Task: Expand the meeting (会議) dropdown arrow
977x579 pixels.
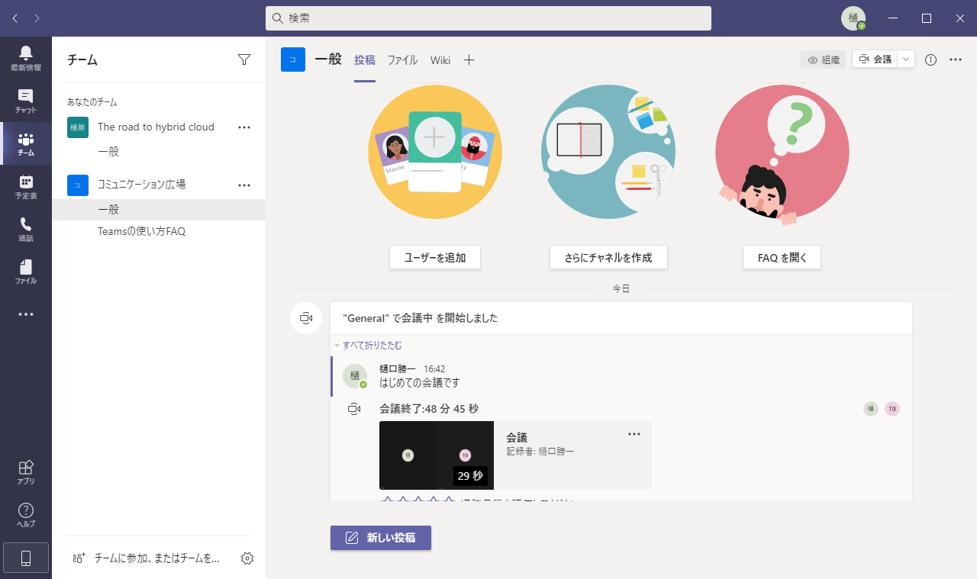Action: (906, 59)
